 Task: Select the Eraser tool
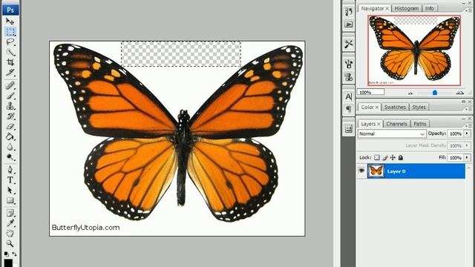point(10,127)
